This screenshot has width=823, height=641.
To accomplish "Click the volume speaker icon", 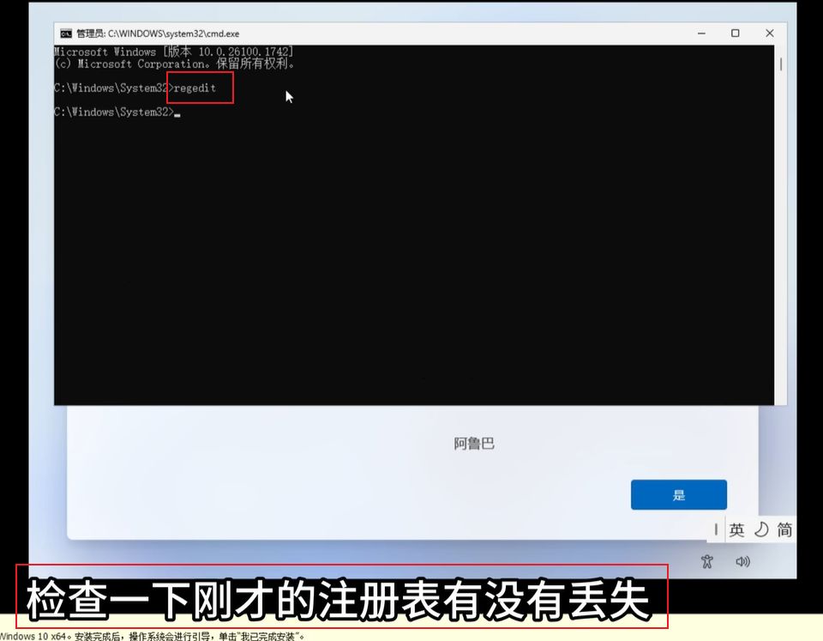I will click(x=742, y=562).
